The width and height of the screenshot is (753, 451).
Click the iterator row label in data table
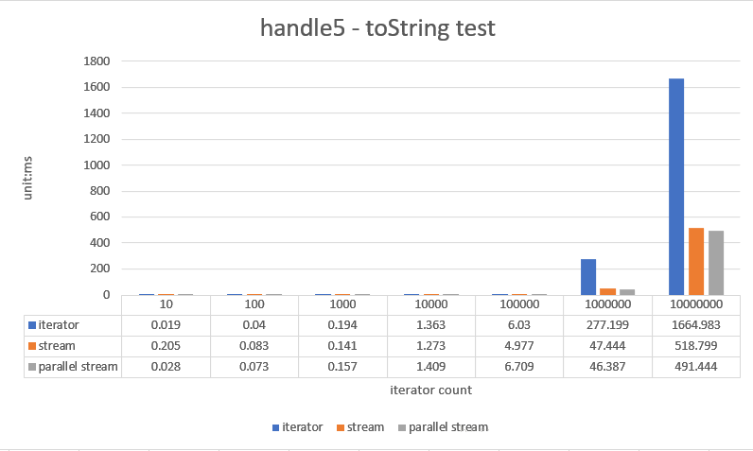[59, 325]
